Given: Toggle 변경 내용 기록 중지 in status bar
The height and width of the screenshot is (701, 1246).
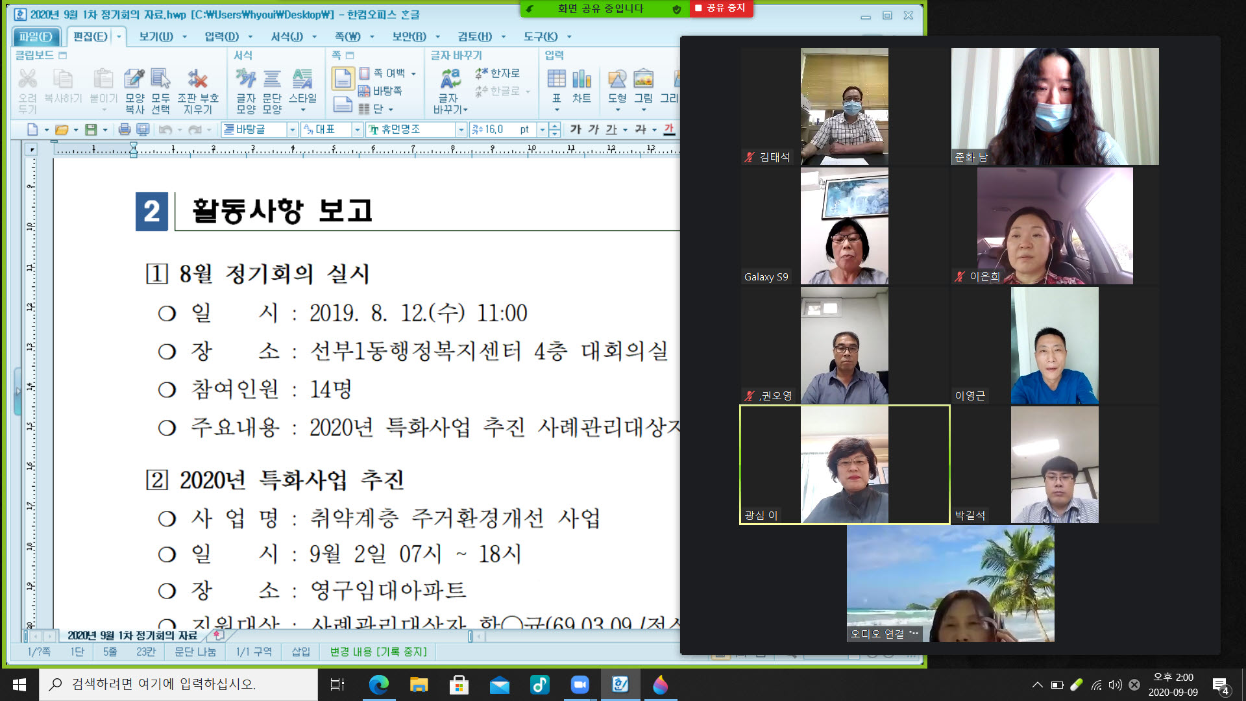Looking at the screenshot, I should point(378,652).
